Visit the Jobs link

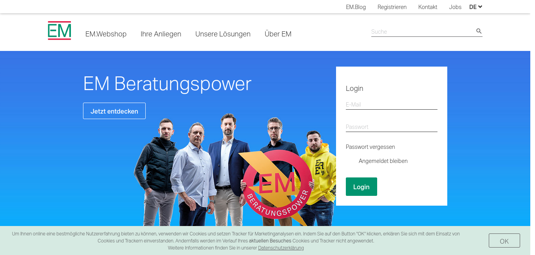[x=455, y=7]
